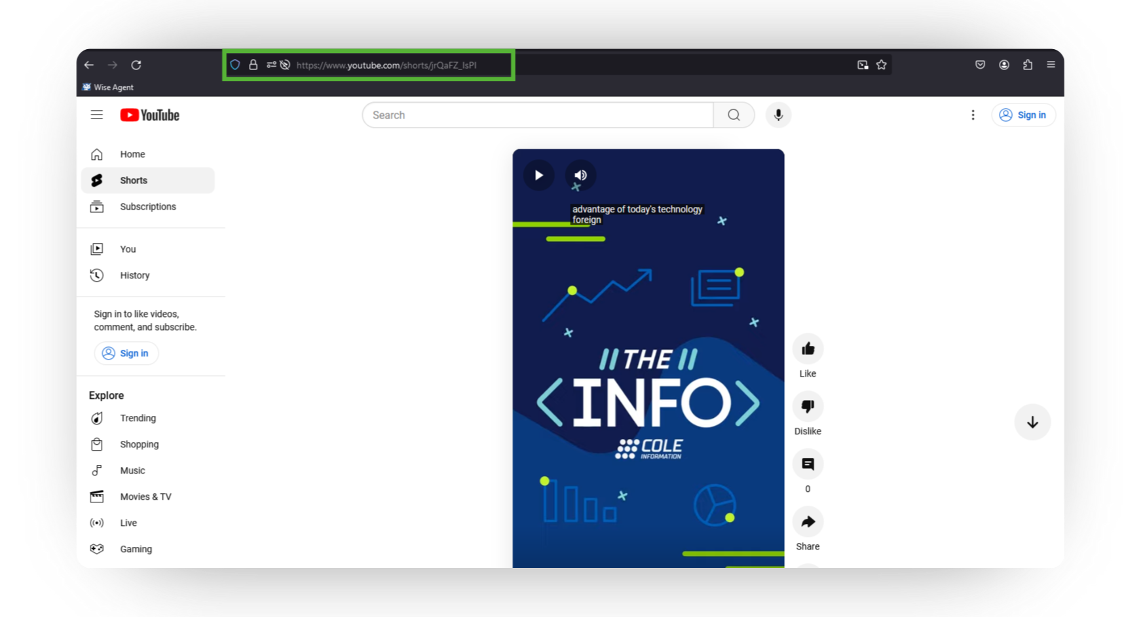Open Gaming under Explore

coord(148,550)
